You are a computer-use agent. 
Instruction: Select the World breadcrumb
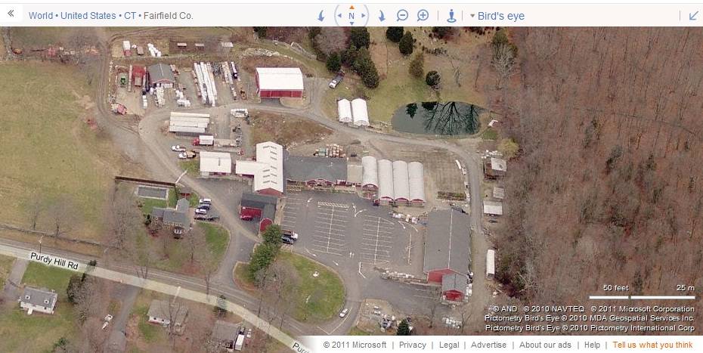click(x=41, y=16)
